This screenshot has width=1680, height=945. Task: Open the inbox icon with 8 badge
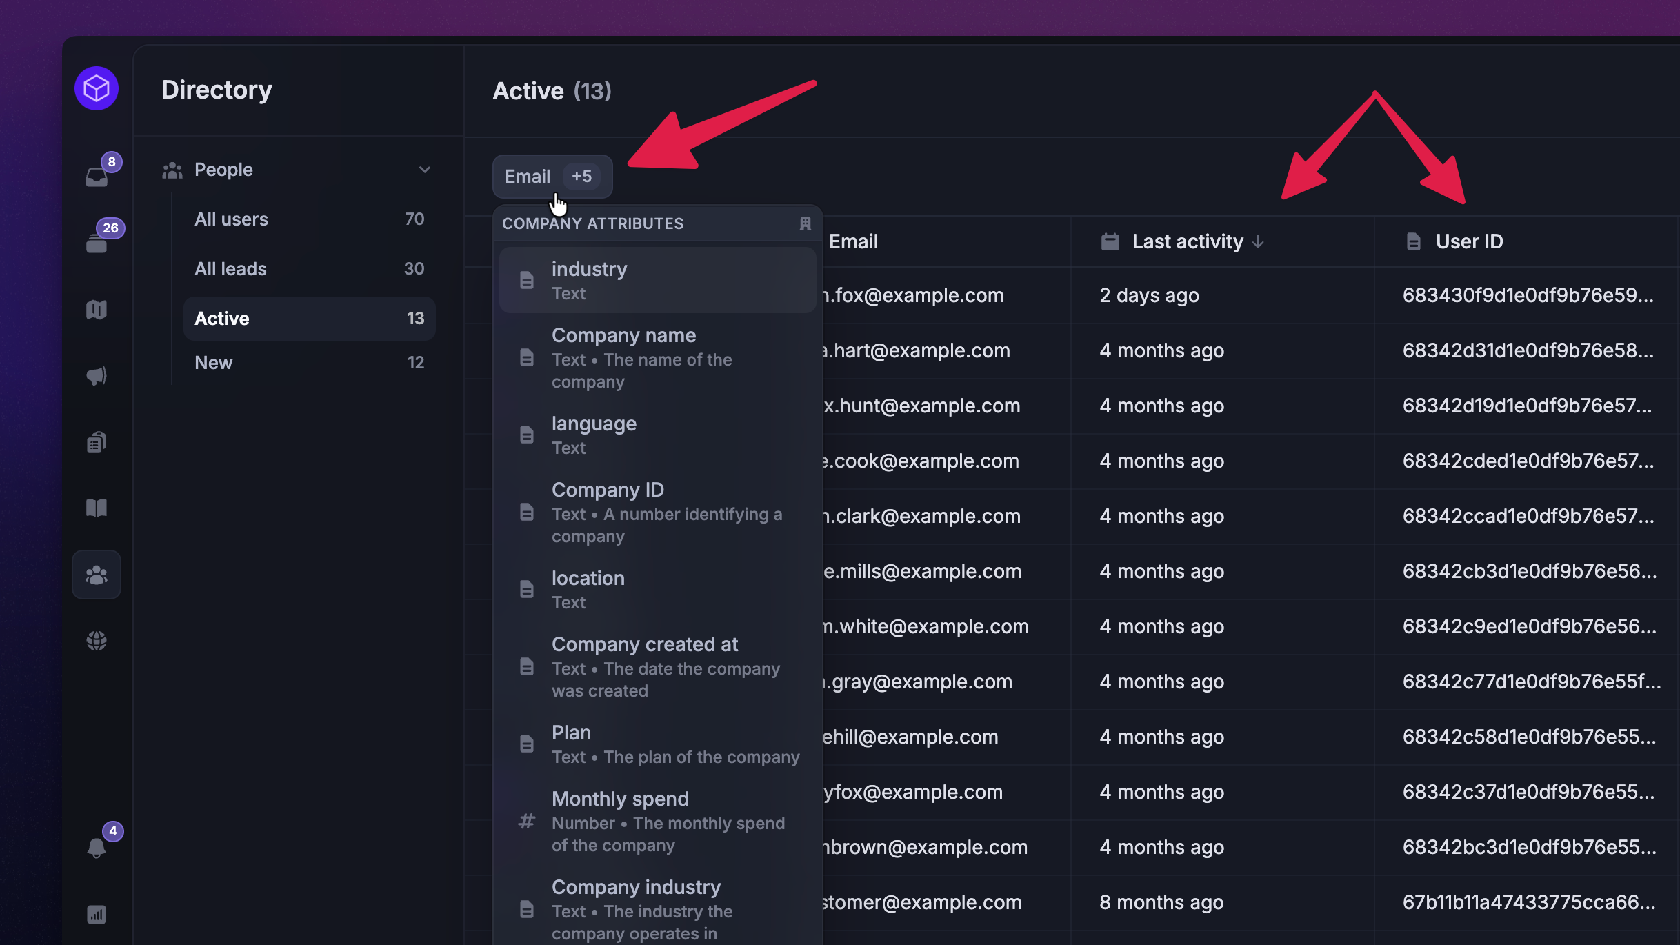(x=97, y=177)
